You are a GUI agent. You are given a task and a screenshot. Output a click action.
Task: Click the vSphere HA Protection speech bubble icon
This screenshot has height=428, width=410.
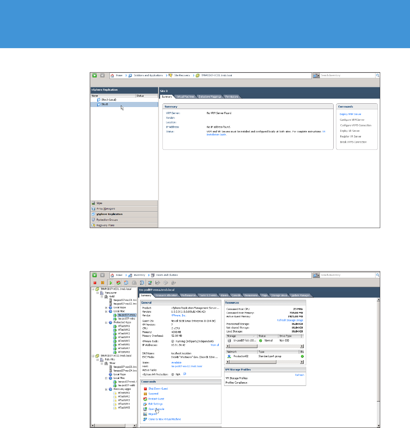tap(185, 374)
